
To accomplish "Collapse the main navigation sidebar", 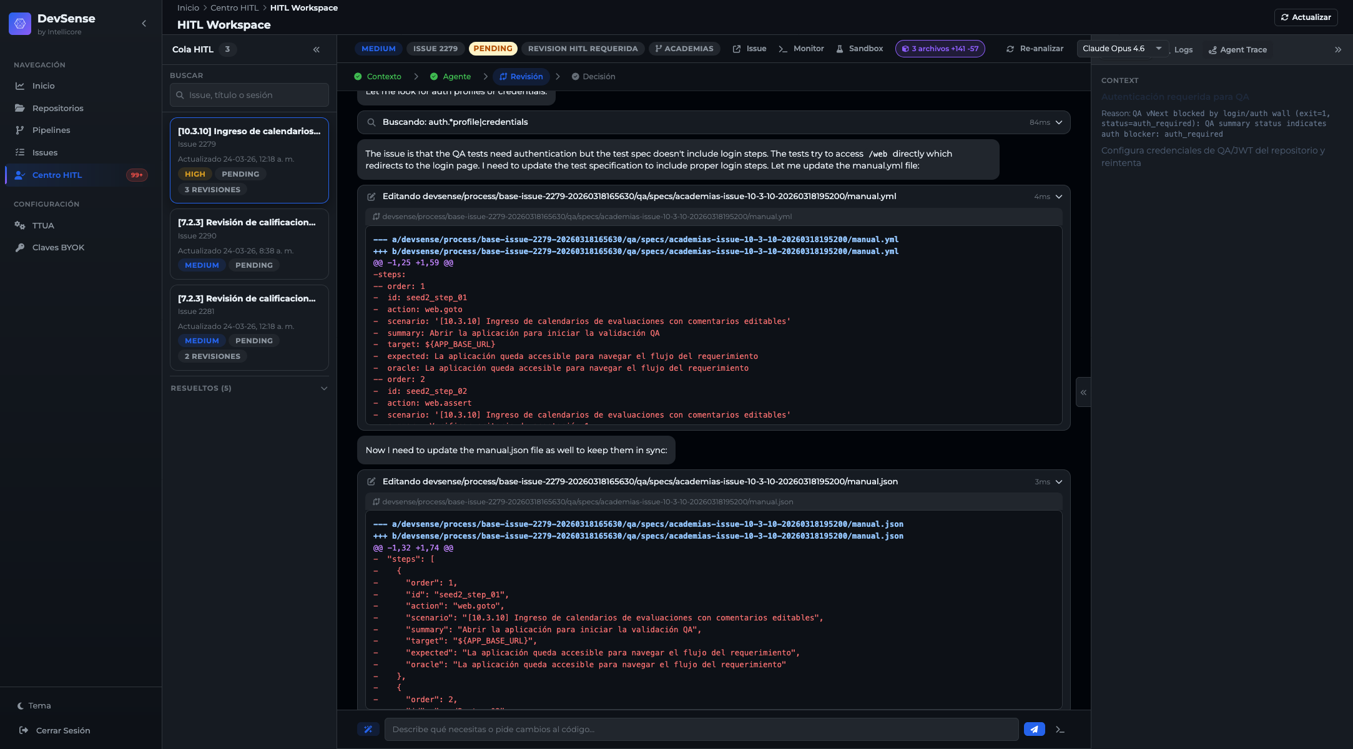I will tap(144, 24).
